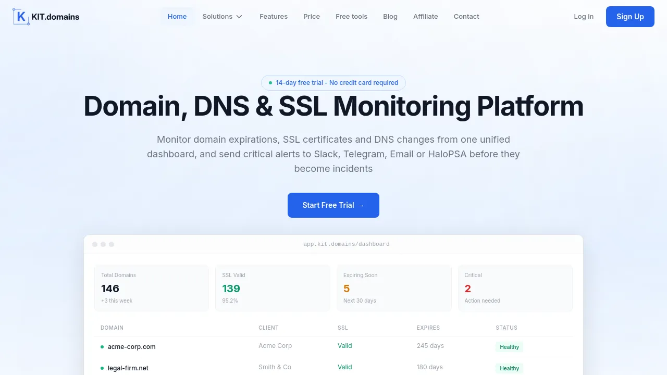
Task: Open the Blog link
Action: click(390, 17)
